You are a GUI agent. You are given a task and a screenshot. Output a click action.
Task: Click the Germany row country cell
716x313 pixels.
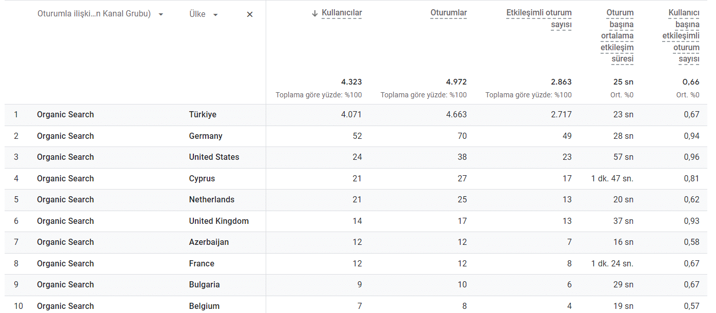click(x=206, y=136)
